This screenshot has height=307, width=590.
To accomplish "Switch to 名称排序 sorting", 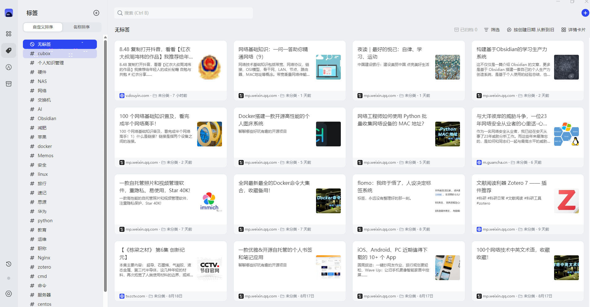I will pos(81,27).
